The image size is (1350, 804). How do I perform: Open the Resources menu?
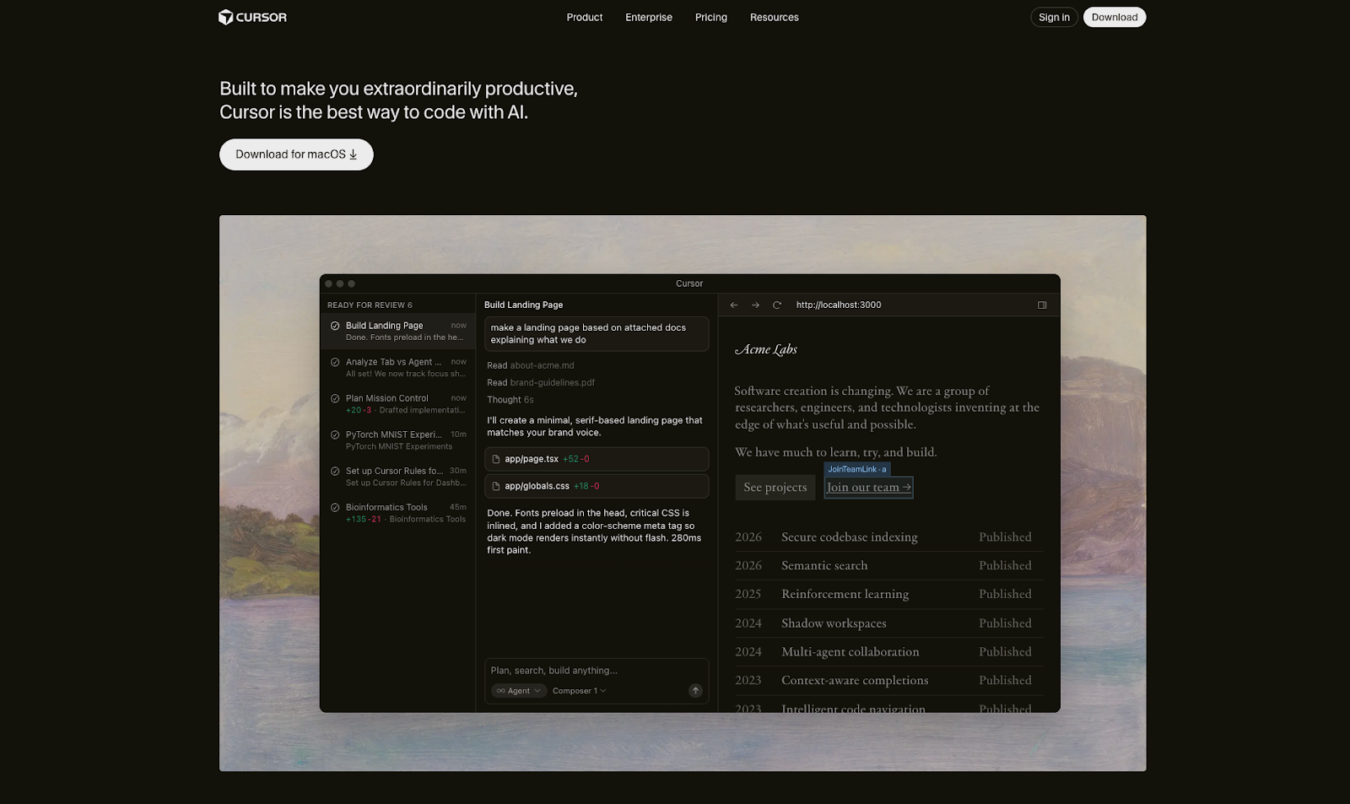774,17
